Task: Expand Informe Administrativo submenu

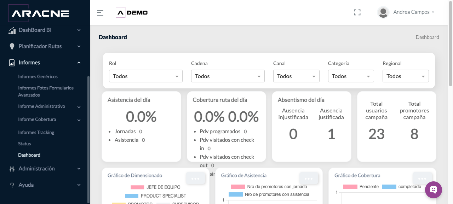Action: (79, 107)
